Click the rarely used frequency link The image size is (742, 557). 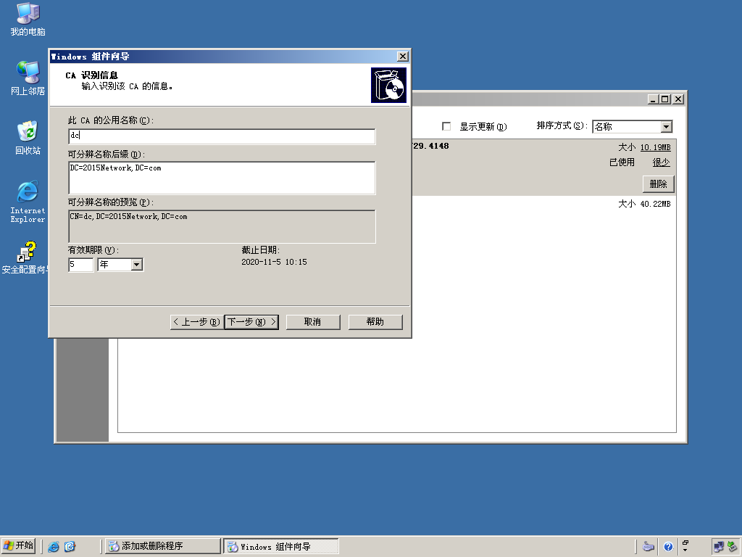pos(661,162)
